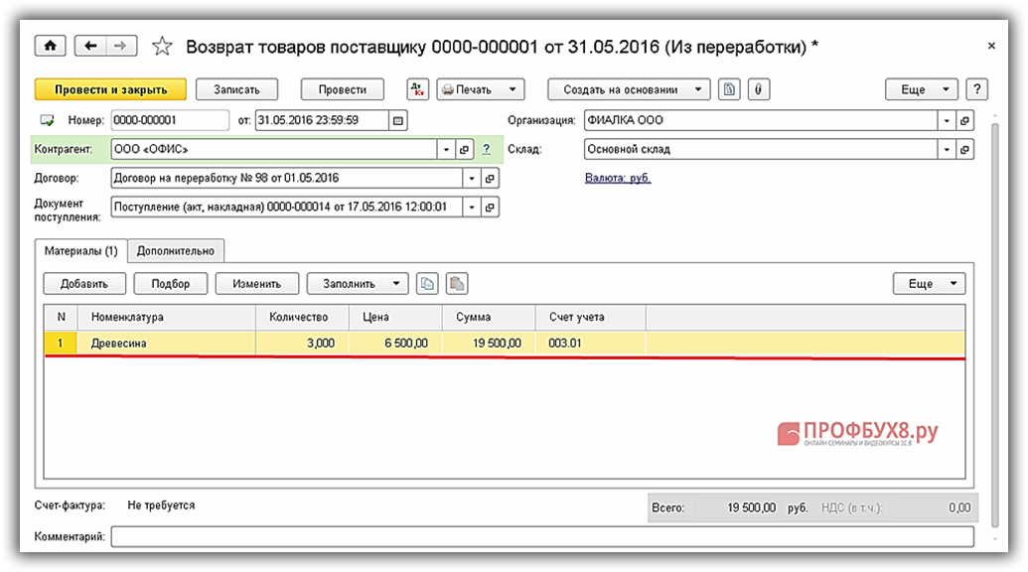1028x572 pixels.
Task: Open help question mark button
Action: [x=977, y=89]
